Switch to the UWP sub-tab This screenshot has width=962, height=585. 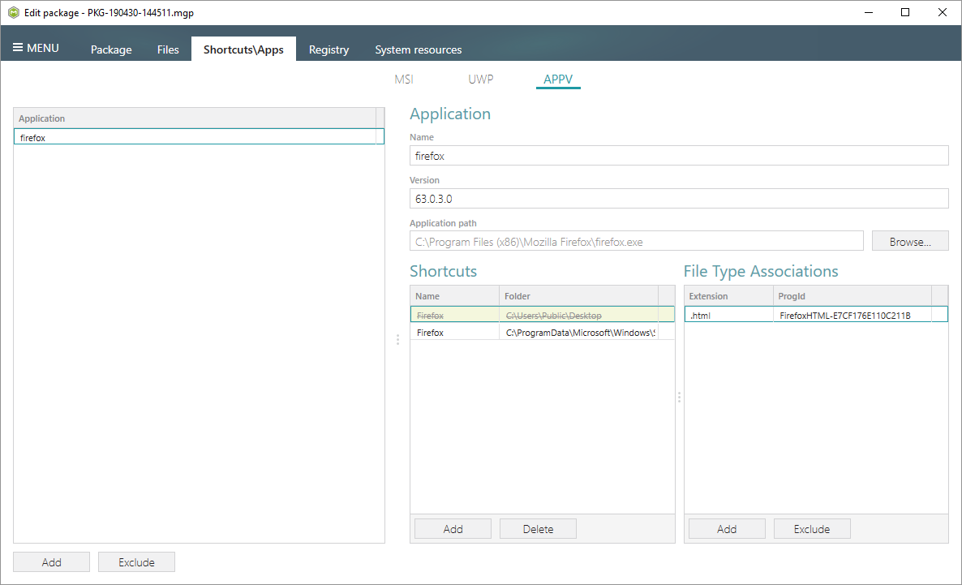point(480,80)
